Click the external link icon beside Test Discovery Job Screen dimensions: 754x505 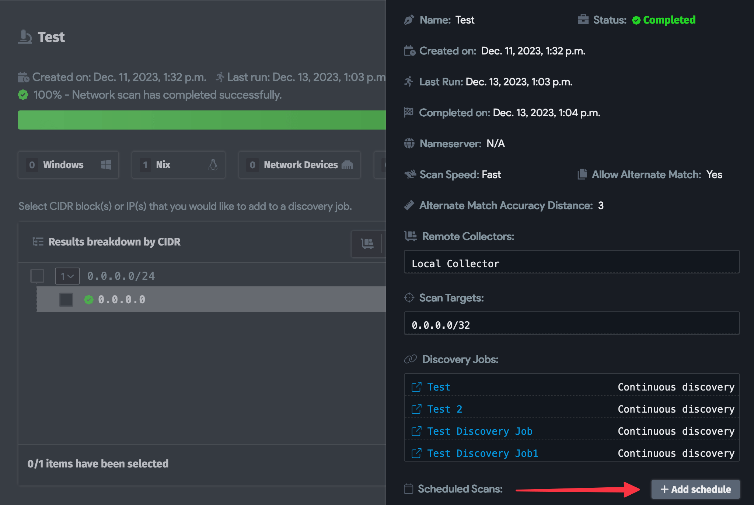pyautogui.click(x=416, y=431)
